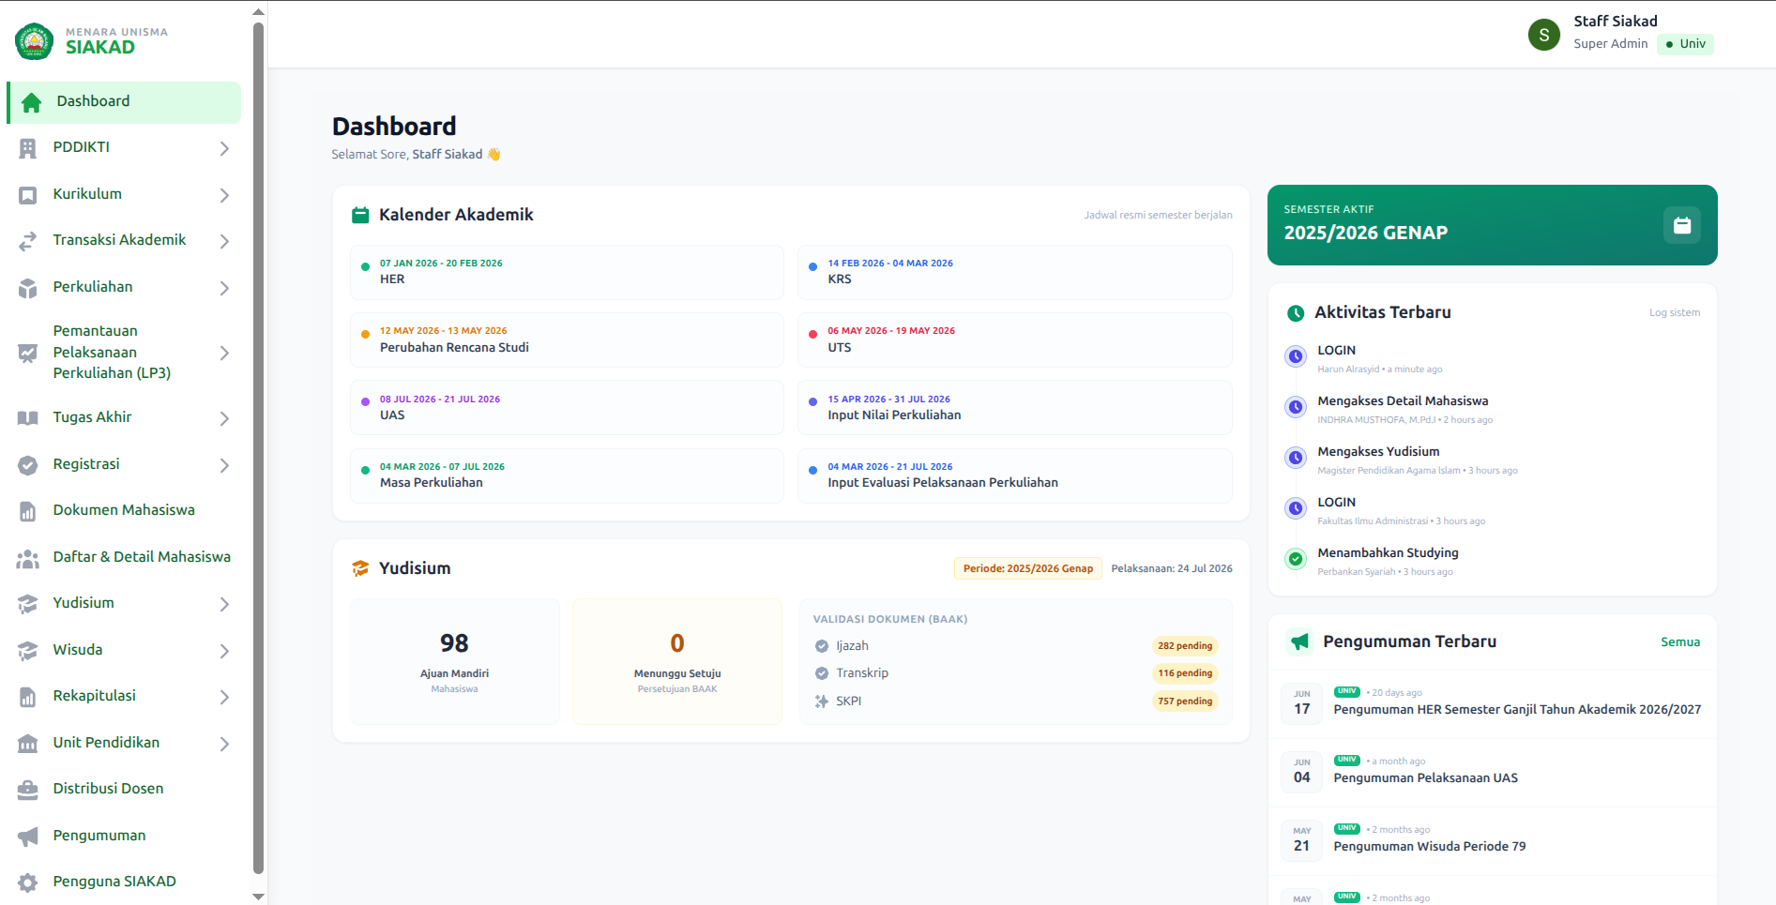Click the sidebar scroll up arrow

(258, 12)
